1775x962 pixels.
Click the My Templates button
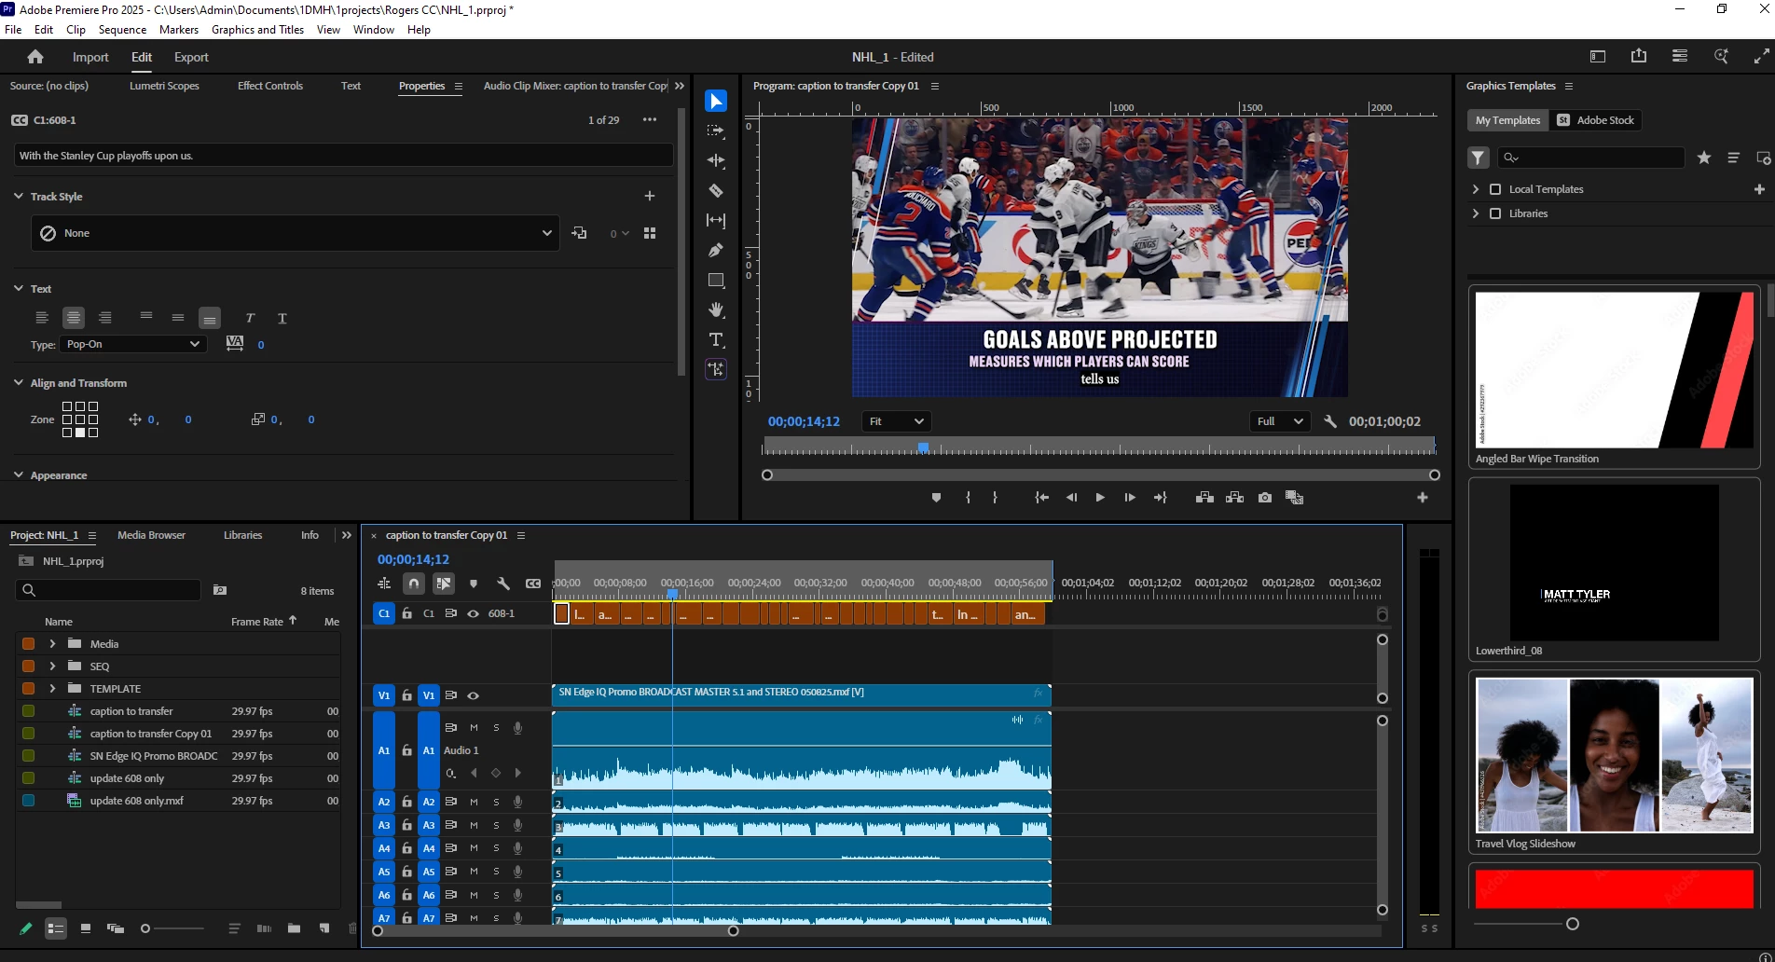(1507, 120)
